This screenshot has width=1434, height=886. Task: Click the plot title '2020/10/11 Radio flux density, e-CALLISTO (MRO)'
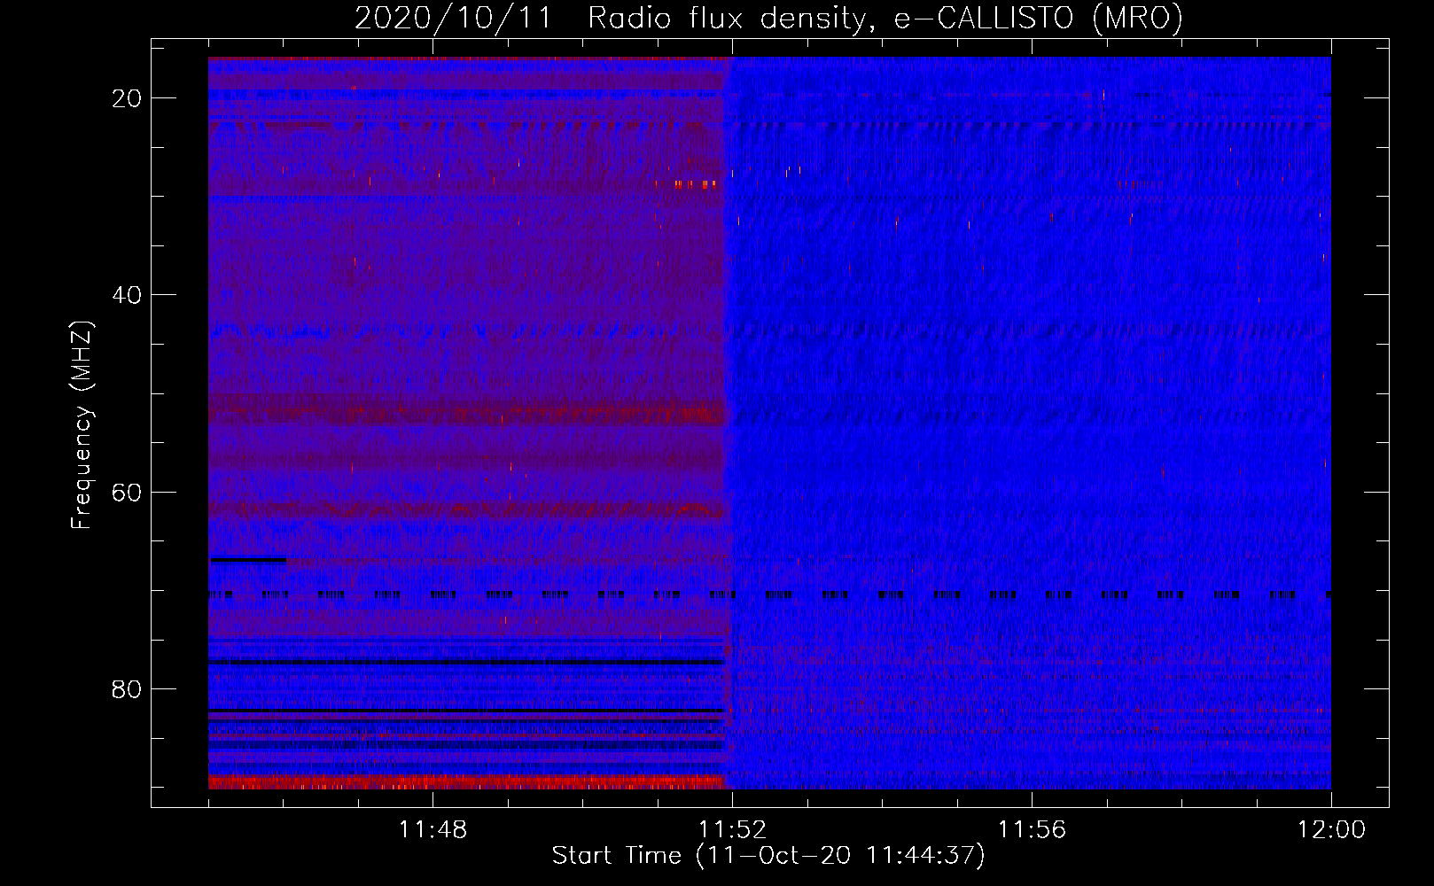click(768, 18)
